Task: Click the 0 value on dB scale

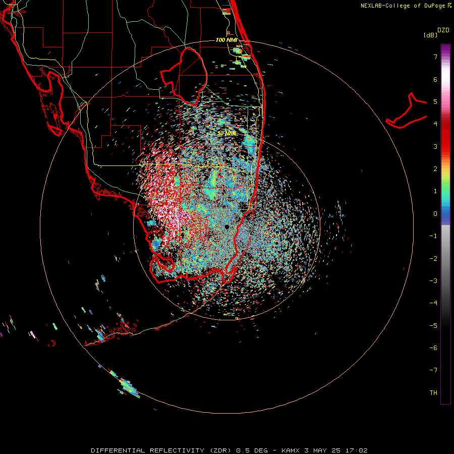Action: pyautogui.click(x=435, y=213)
